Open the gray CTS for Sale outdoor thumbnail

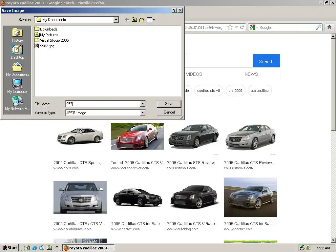pyautogui.click(x=250, y=197)
